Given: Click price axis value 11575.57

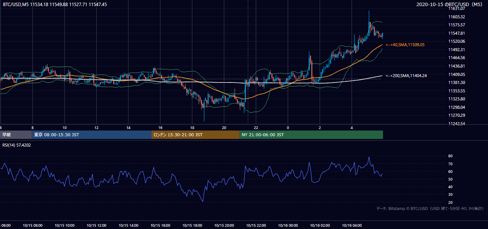Looking at the screenshot, I should coord(457,25).
